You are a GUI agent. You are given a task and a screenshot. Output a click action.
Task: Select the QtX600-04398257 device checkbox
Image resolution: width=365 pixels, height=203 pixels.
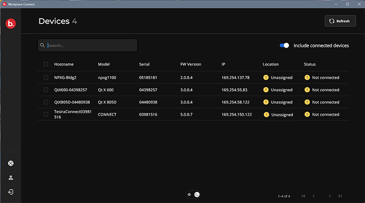tap(46, 90)
